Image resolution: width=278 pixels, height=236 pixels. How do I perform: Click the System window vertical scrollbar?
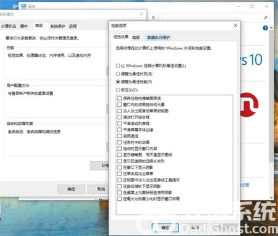pos(271,96)
